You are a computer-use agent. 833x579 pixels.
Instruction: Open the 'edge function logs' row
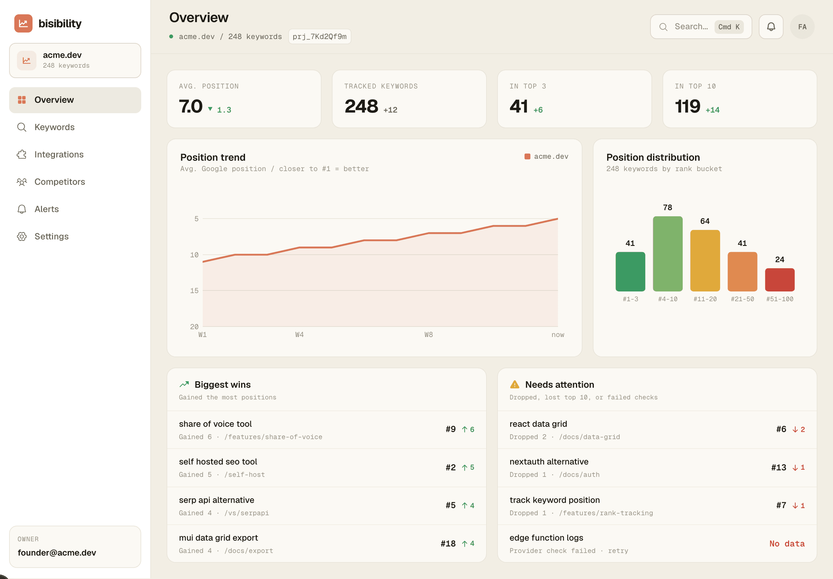[x=657, y=544]
